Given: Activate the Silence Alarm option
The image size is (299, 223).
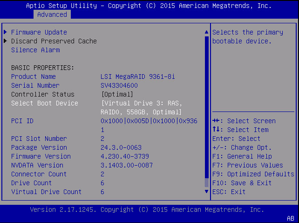Looking at the screenshot, I should click(x=35, y=50).
